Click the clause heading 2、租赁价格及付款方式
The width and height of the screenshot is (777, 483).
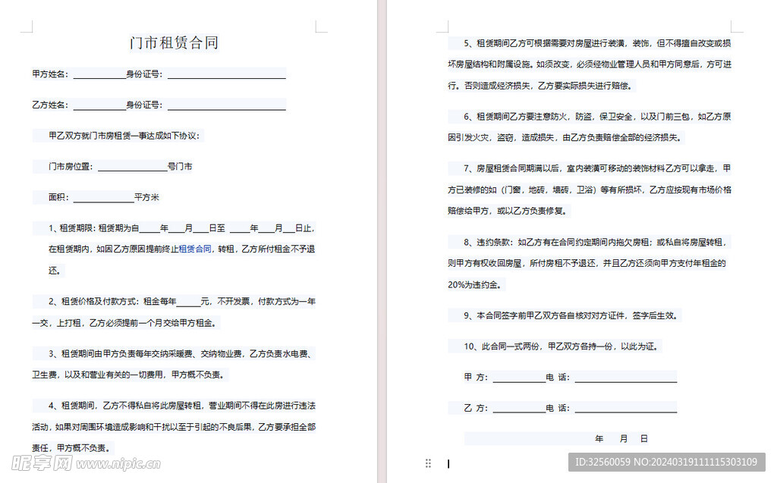[93, 301]
